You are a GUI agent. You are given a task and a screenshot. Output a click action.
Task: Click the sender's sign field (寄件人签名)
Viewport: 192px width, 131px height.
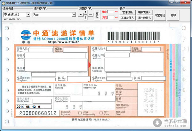tap(42, 101)
